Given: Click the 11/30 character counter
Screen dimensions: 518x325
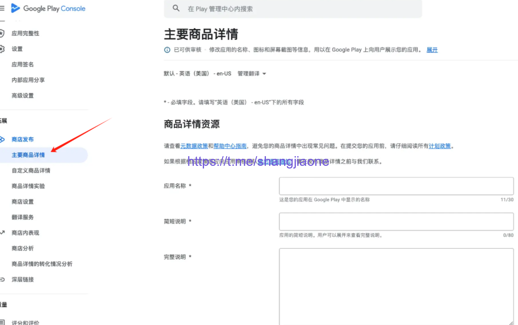Looking at the screenshot, I should [x=507, y=200].
